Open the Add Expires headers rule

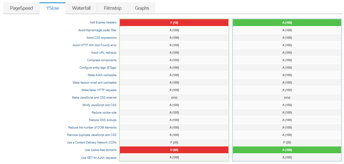click(x=103, y=22)
